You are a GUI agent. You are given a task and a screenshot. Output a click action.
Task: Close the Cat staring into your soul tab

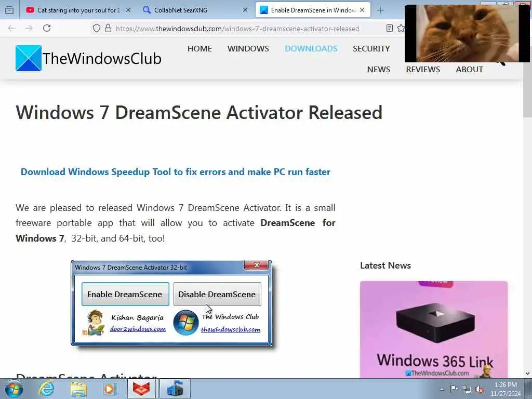tap(128, 10)
